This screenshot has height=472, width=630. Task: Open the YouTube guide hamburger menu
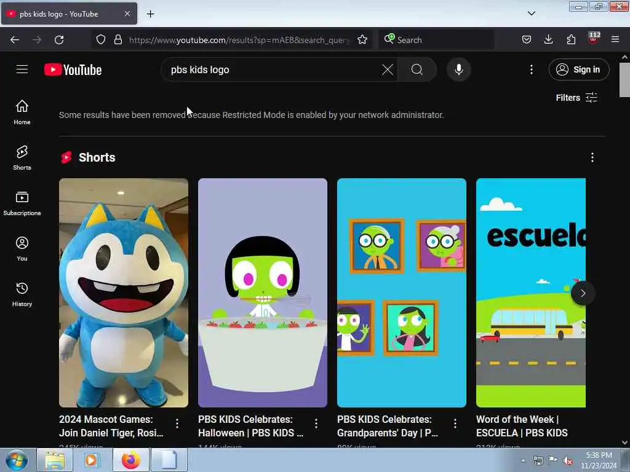coord(22,69)
